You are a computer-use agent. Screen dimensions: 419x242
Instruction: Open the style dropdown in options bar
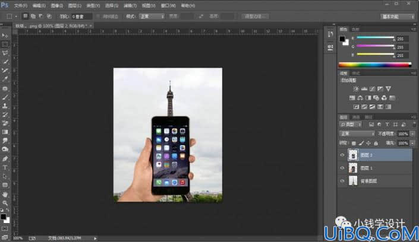coord(152,16)
